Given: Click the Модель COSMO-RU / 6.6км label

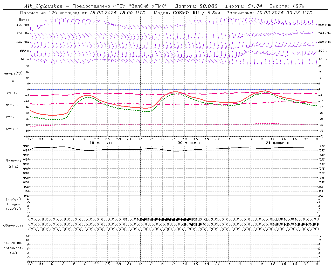Looking at the screenshot, I should point(187,13).
